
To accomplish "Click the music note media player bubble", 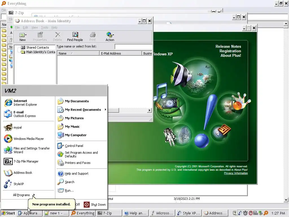I will pyautogui.click(x=170, y=107).
